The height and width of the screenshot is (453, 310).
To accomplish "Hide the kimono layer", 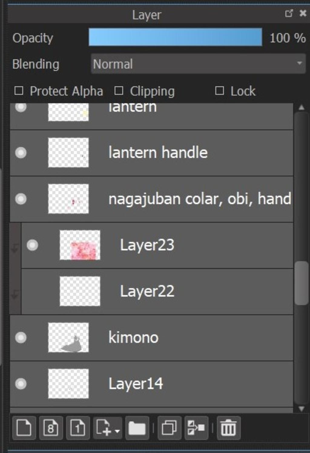I will 21,337.
